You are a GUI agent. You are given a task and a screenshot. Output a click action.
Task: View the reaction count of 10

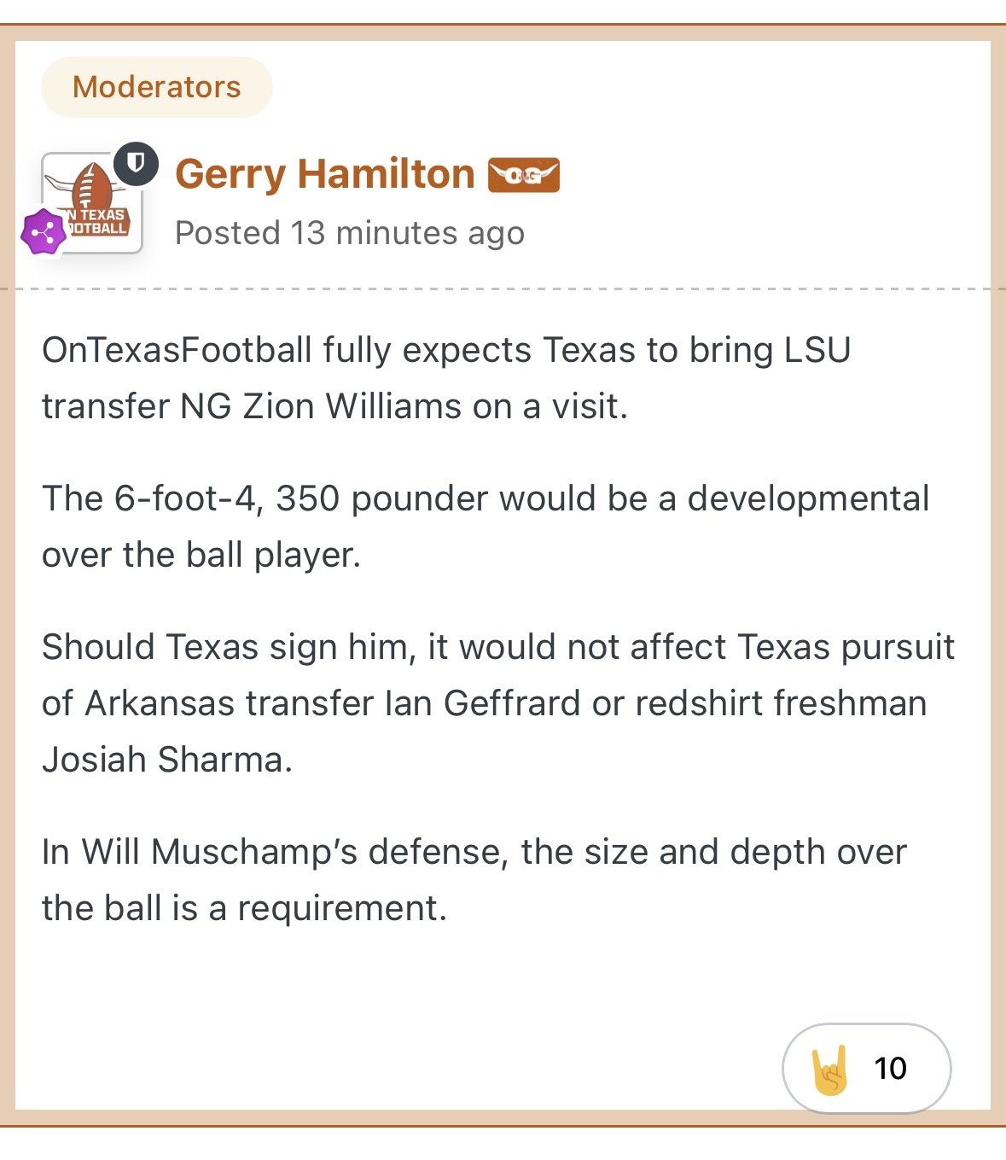pyautogui.click(x=890, y=1069)
